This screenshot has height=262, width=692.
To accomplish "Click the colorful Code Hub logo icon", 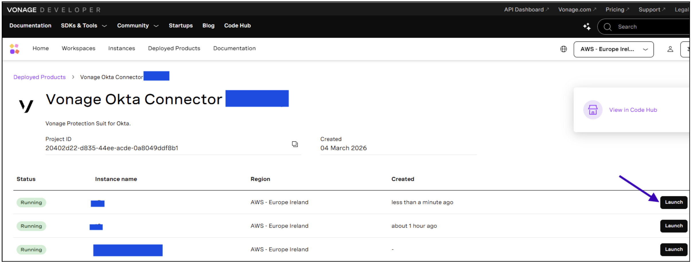I will click(x=14, y=49).
